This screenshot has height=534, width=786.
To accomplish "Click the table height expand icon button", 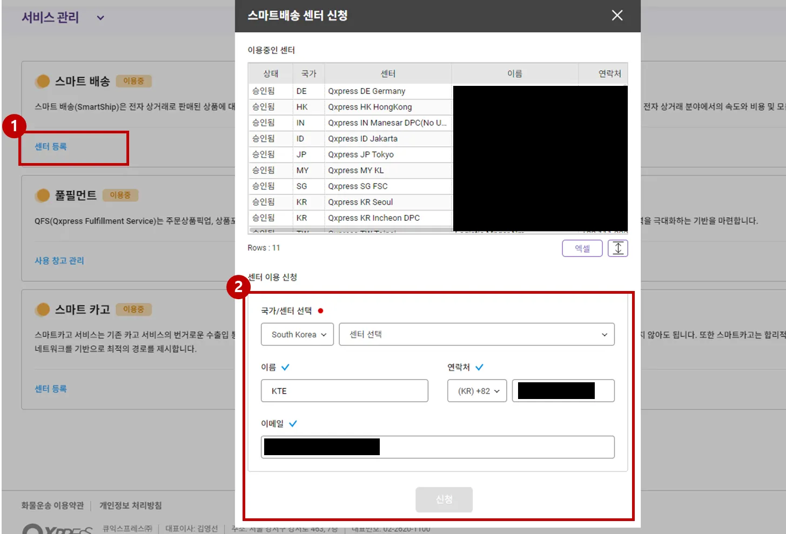I will click(x=618, y=248).
